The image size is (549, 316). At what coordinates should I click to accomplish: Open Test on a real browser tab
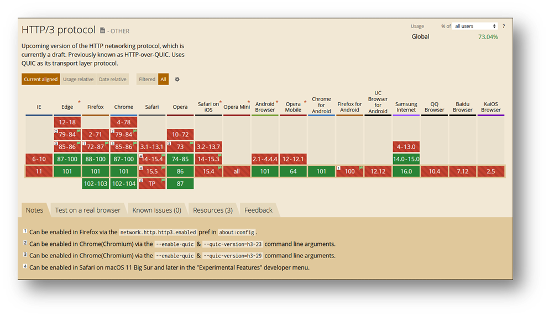(x=87, y=210)
